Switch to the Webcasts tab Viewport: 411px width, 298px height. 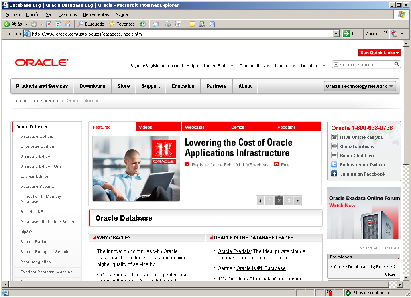tap(195, 127)
